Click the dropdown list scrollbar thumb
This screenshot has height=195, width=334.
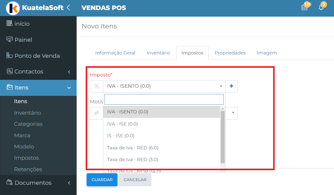(x=223, y=137)
